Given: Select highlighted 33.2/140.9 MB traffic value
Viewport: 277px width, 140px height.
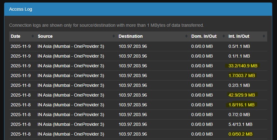Looking at the screenshot, I should tap(243, 66).
